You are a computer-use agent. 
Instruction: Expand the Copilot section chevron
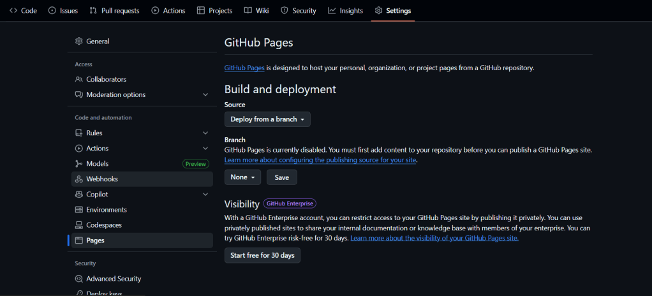(x=205, y=195)
